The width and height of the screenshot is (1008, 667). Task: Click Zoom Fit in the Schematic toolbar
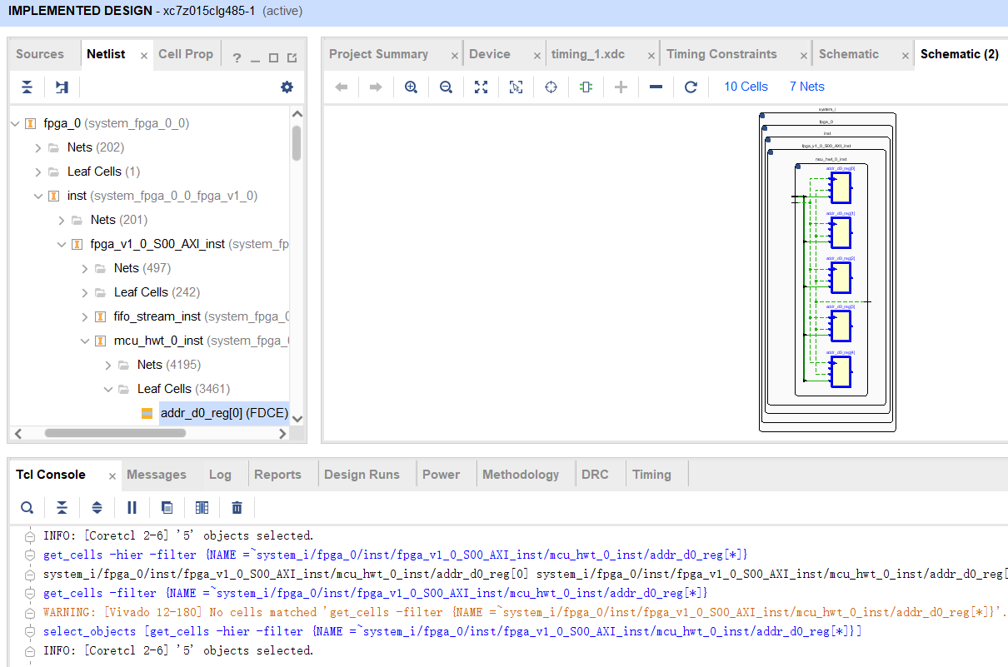[481, 87]
